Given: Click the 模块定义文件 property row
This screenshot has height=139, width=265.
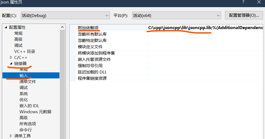Looking at the screenshot, I should coord(166,47).
